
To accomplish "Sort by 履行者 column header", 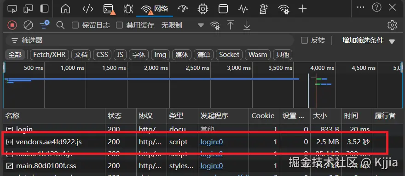I will [387, 116].
